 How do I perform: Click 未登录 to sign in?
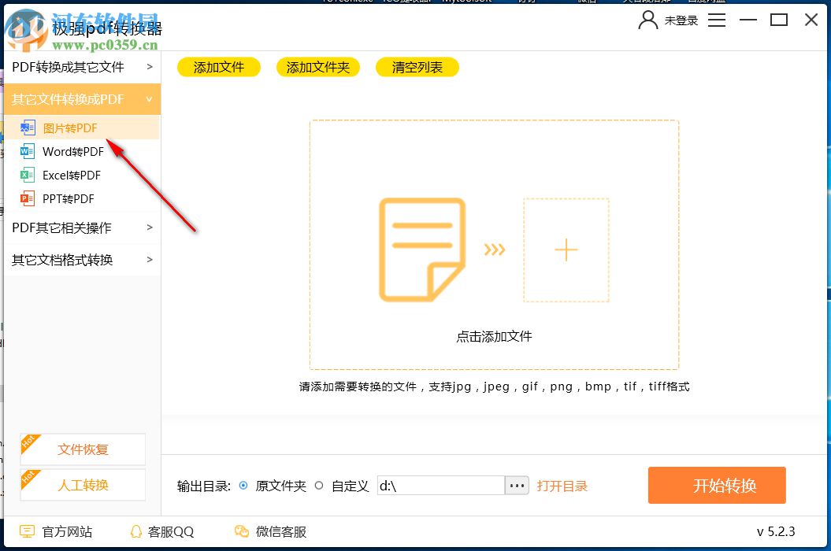[x=682, y=20]
